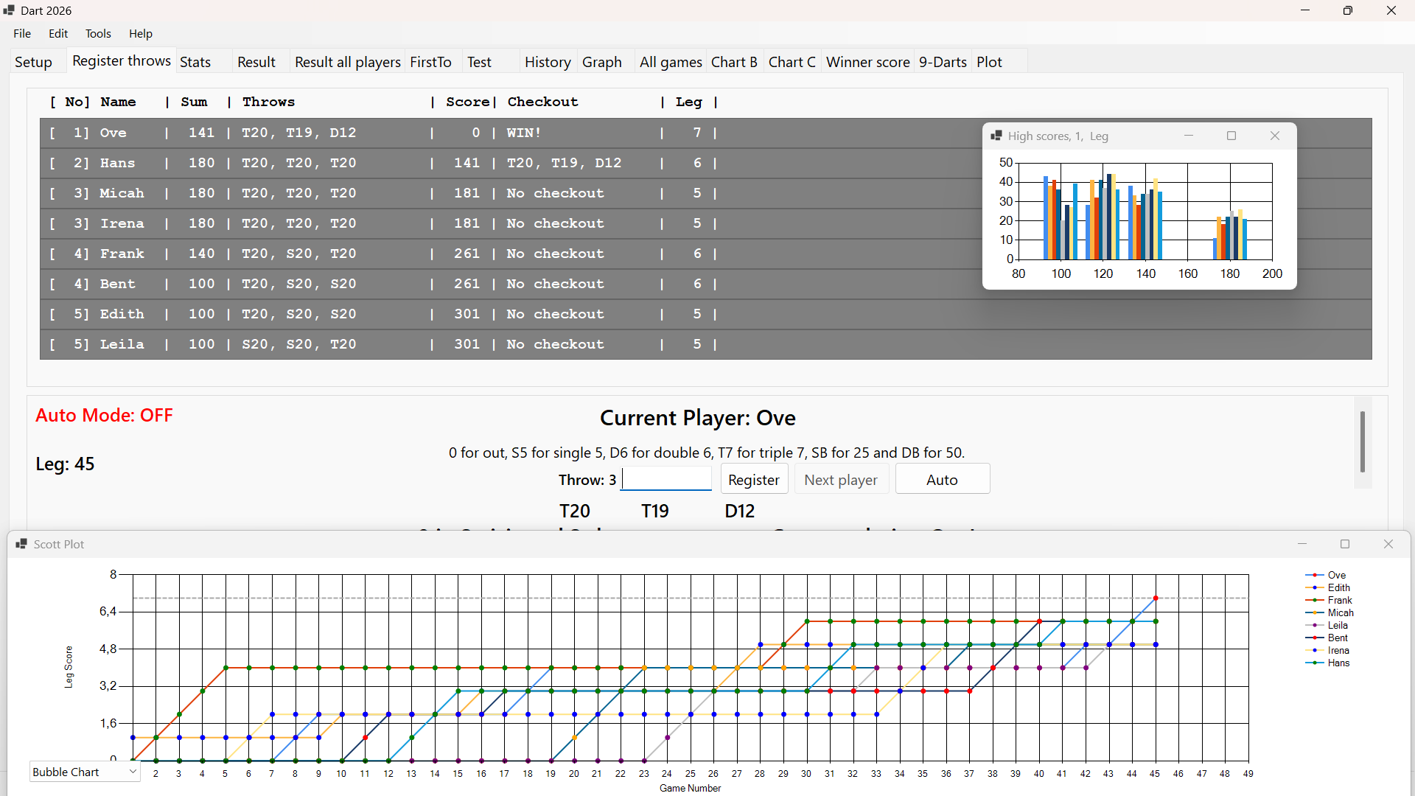Minimize the Scott Plot window
Image resolution: width=1415 pixels, height=796 pixels.
pos(1302,544)
